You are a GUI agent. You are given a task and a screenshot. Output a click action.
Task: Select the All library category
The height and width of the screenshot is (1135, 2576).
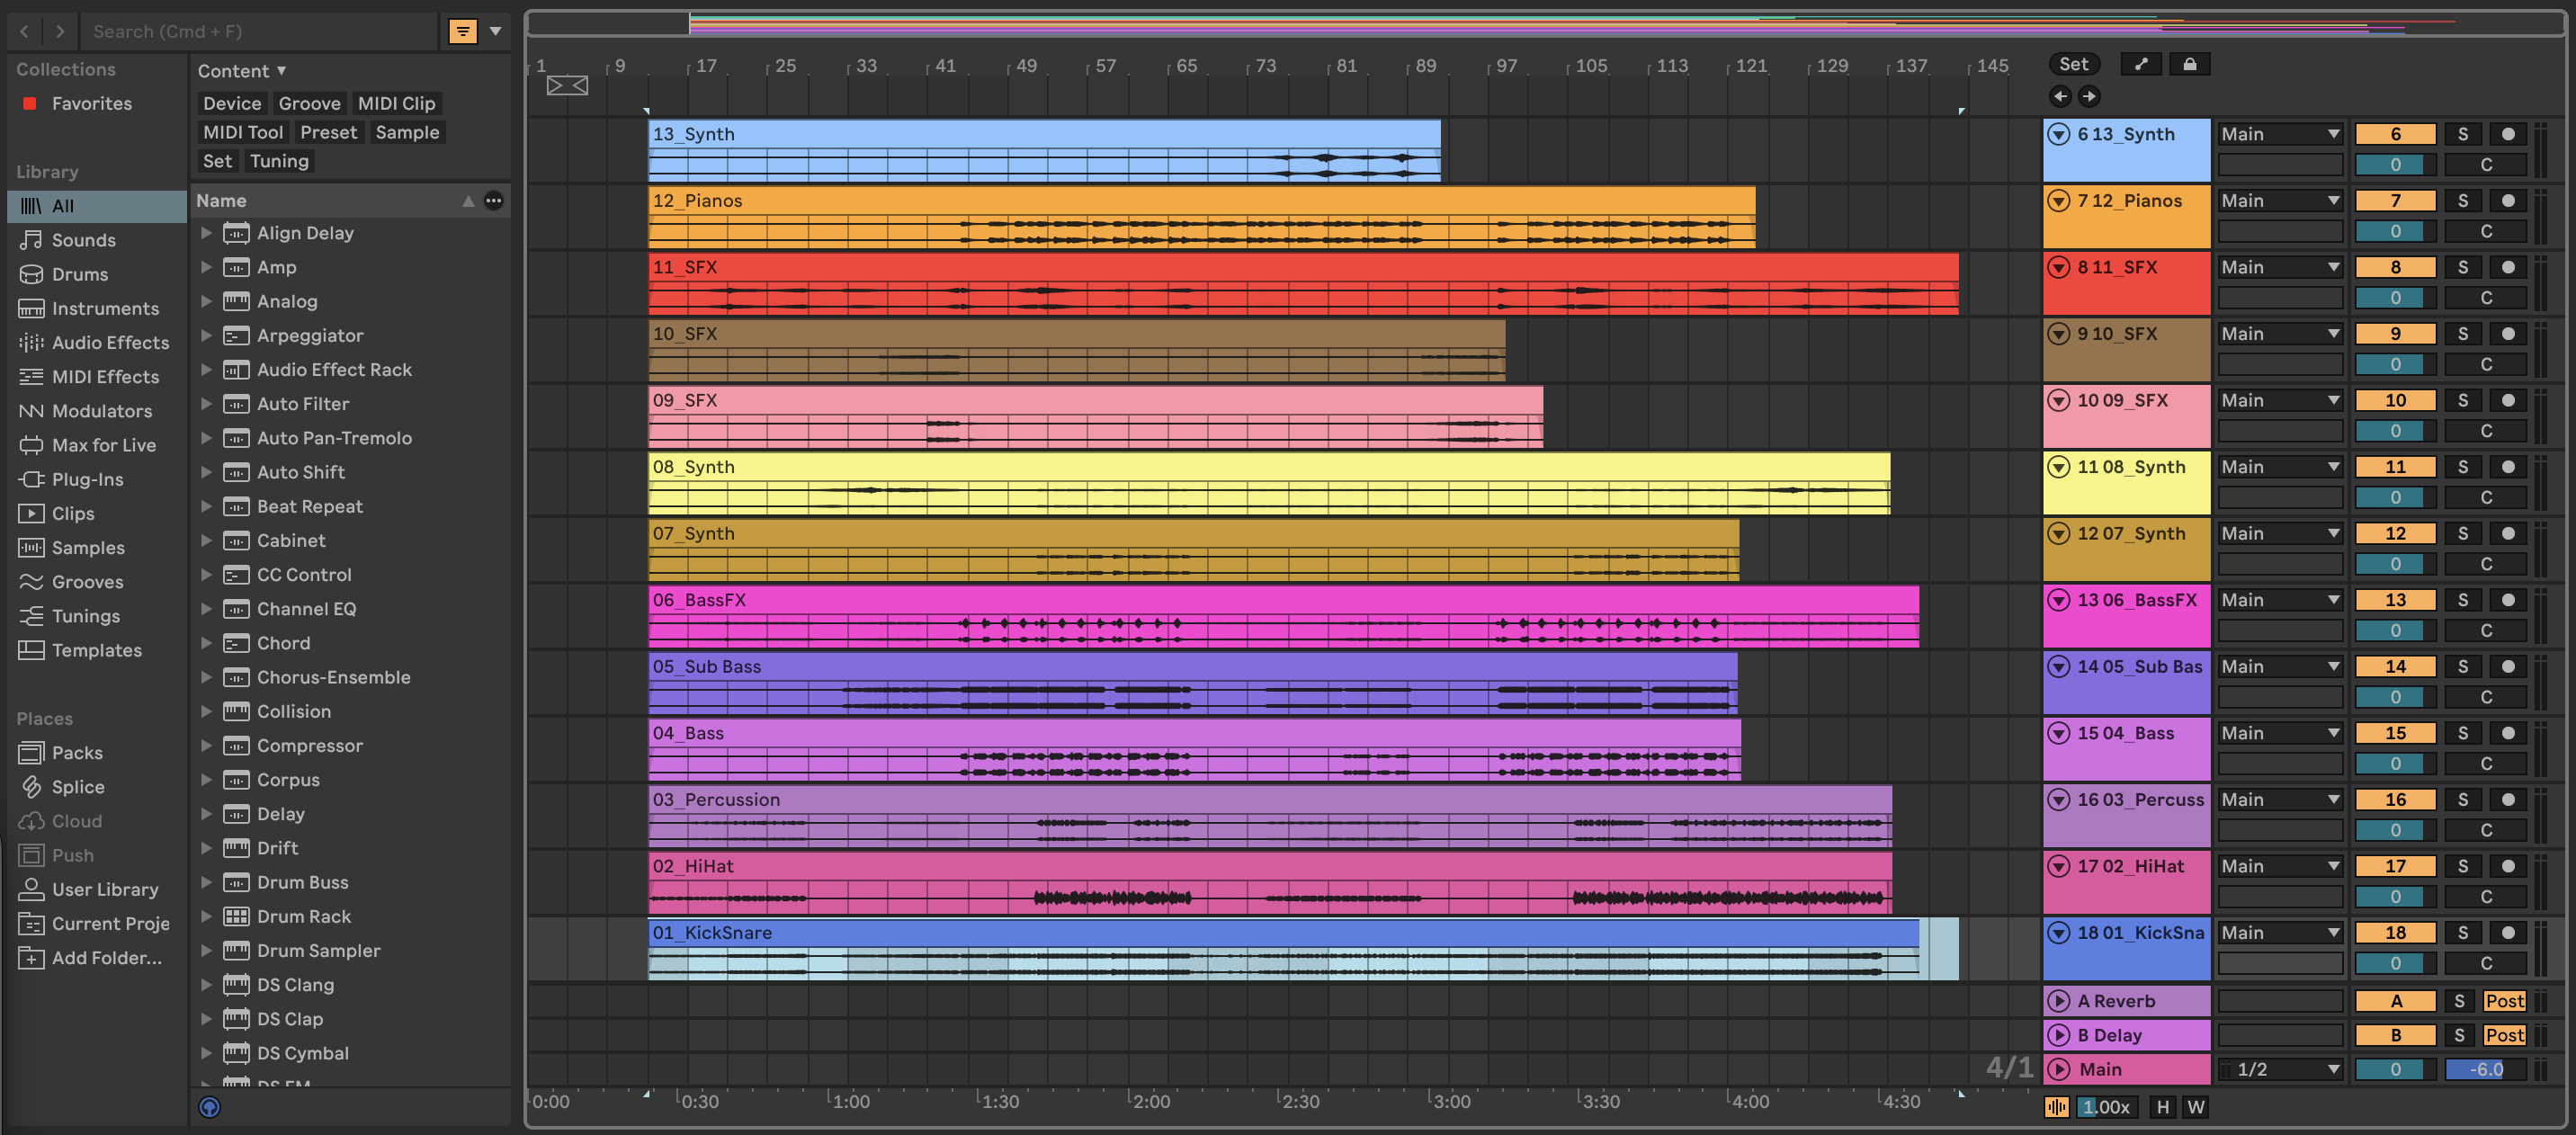point(97,206)
